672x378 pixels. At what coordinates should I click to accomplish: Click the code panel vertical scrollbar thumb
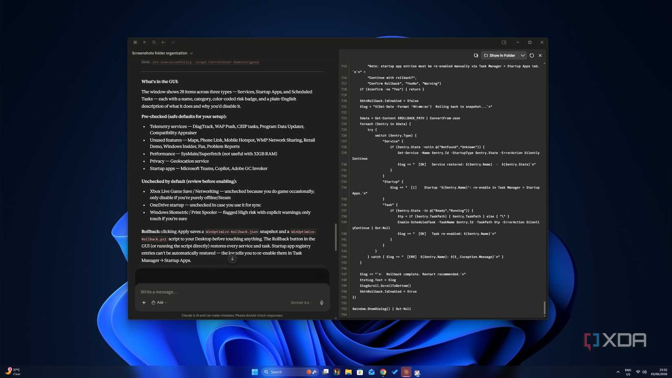(x=545, y=308)
